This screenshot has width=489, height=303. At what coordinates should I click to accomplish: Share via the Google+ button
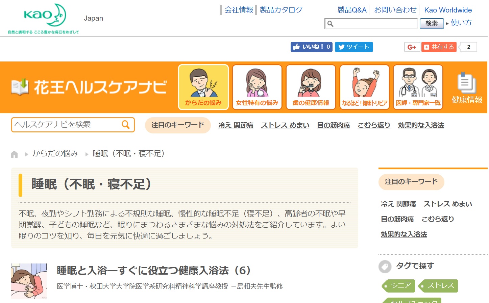(x=412, y=47)
